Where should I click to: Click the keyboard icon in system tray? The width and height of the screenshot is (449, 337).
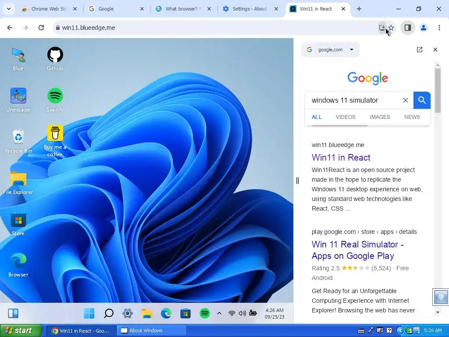point(361,331)
